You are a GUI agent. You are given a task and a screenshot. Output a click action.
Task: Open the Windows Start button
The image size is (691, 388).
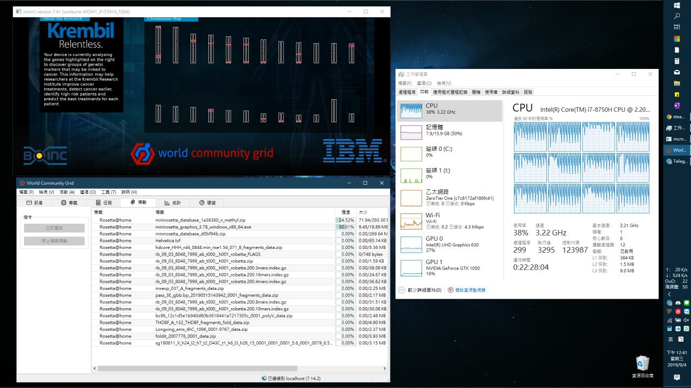click(677, 5)
